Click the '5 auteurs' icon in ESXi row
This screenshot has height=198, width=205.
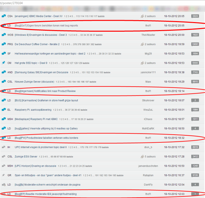pyautogui.click(x=142, y=156)
